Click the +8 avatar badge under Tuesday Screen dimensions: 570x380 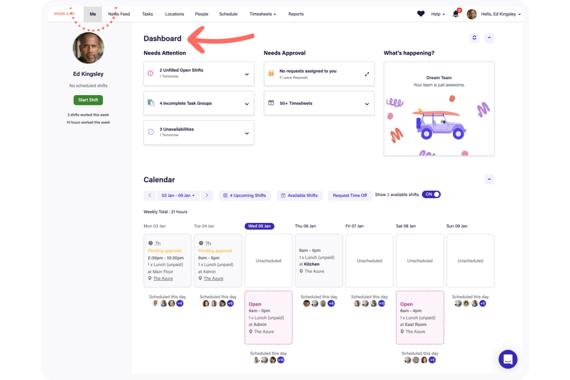point(230,303)
